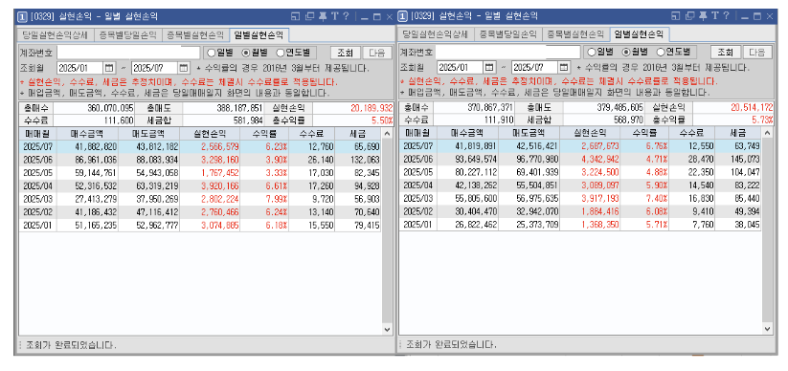The width and height of the screenshot is (788, 371).
Task: Select 2025/04 row in the left window
Action: pos(200,185)
